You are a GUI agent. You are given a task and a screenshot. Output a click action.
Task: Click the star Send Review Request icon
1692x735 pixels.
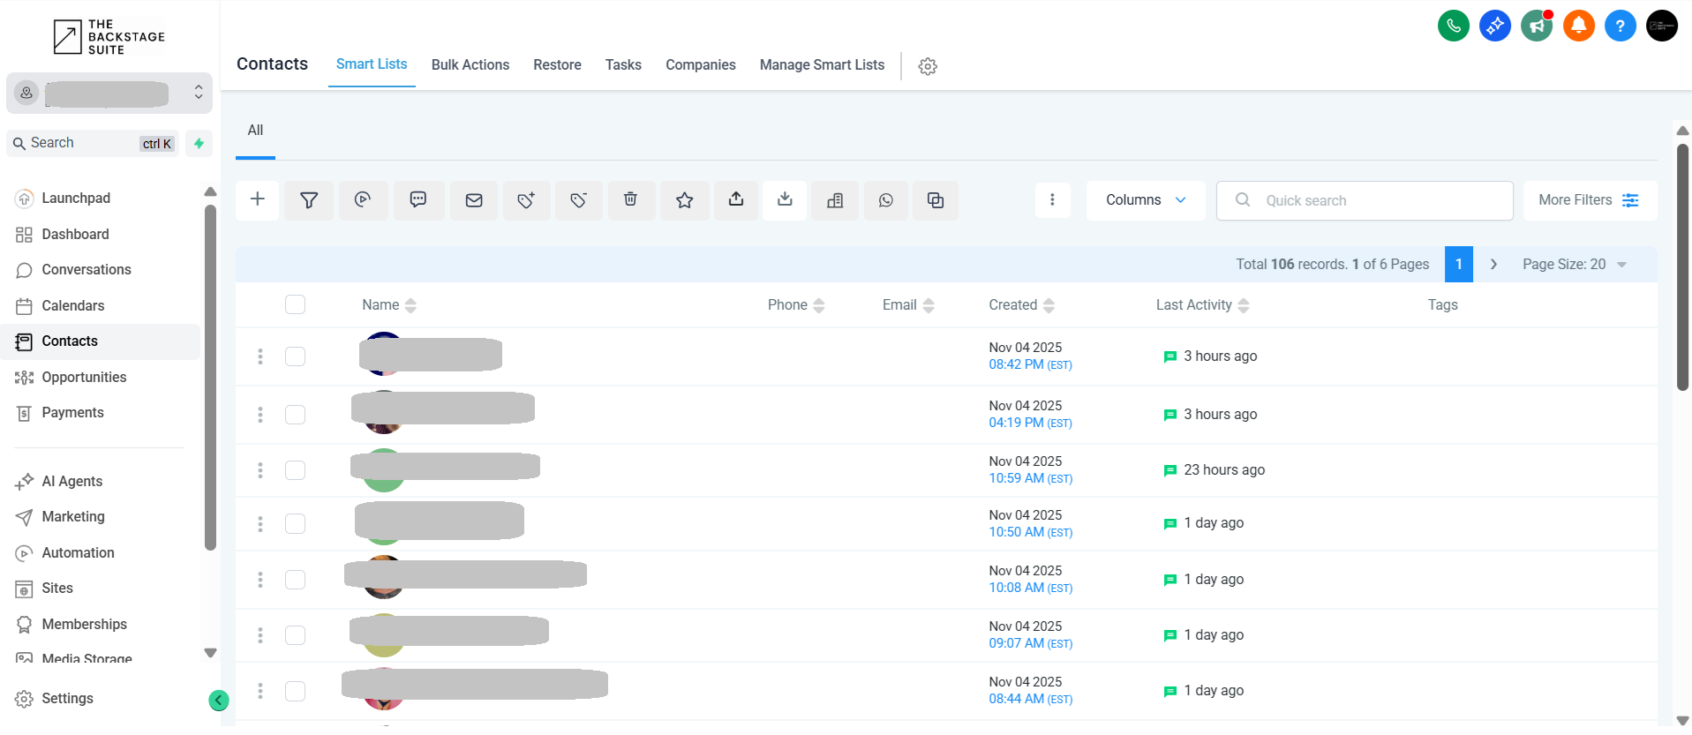[x=684, y=200]
